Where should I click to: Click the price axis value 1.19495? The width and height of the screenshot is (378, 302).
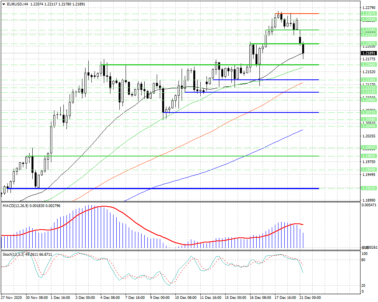pos(369,175)
